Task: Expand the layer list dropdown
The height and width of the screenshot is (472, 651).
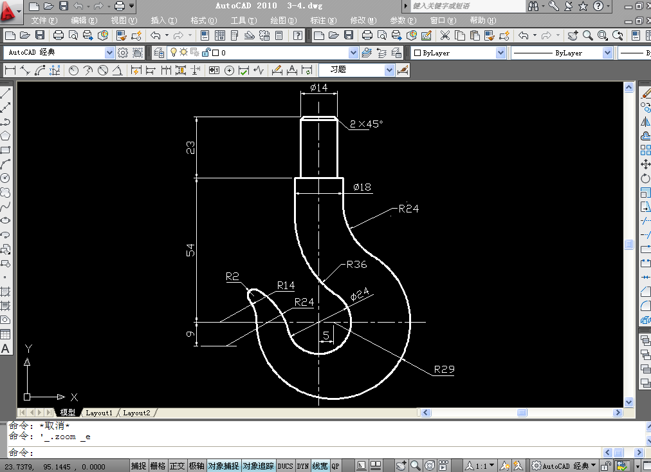Action: click(353, 53)
